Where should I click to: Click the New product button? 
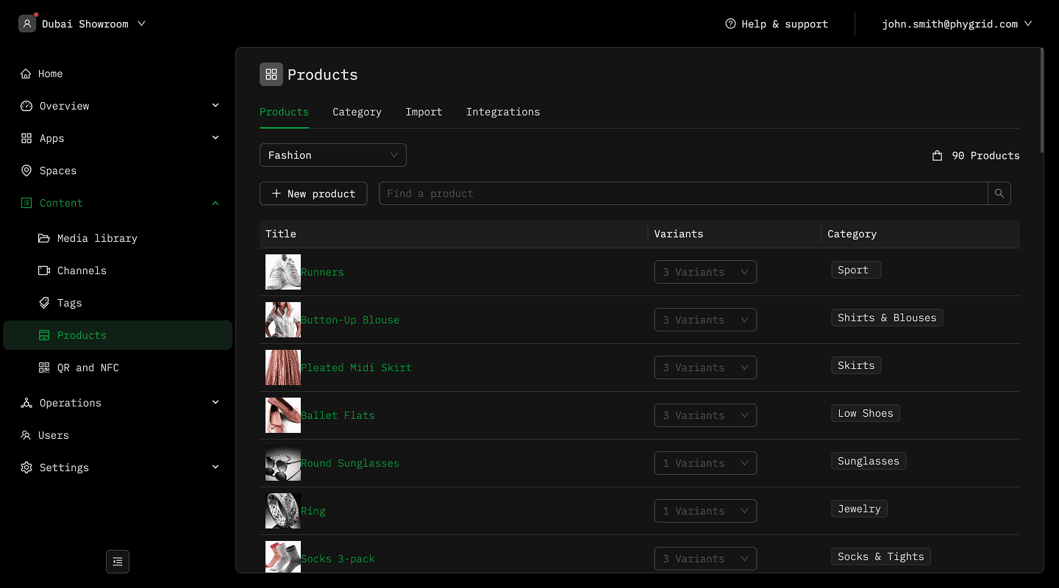(313, 193)
